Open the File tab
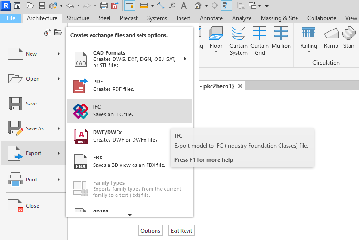 point(11,18)
